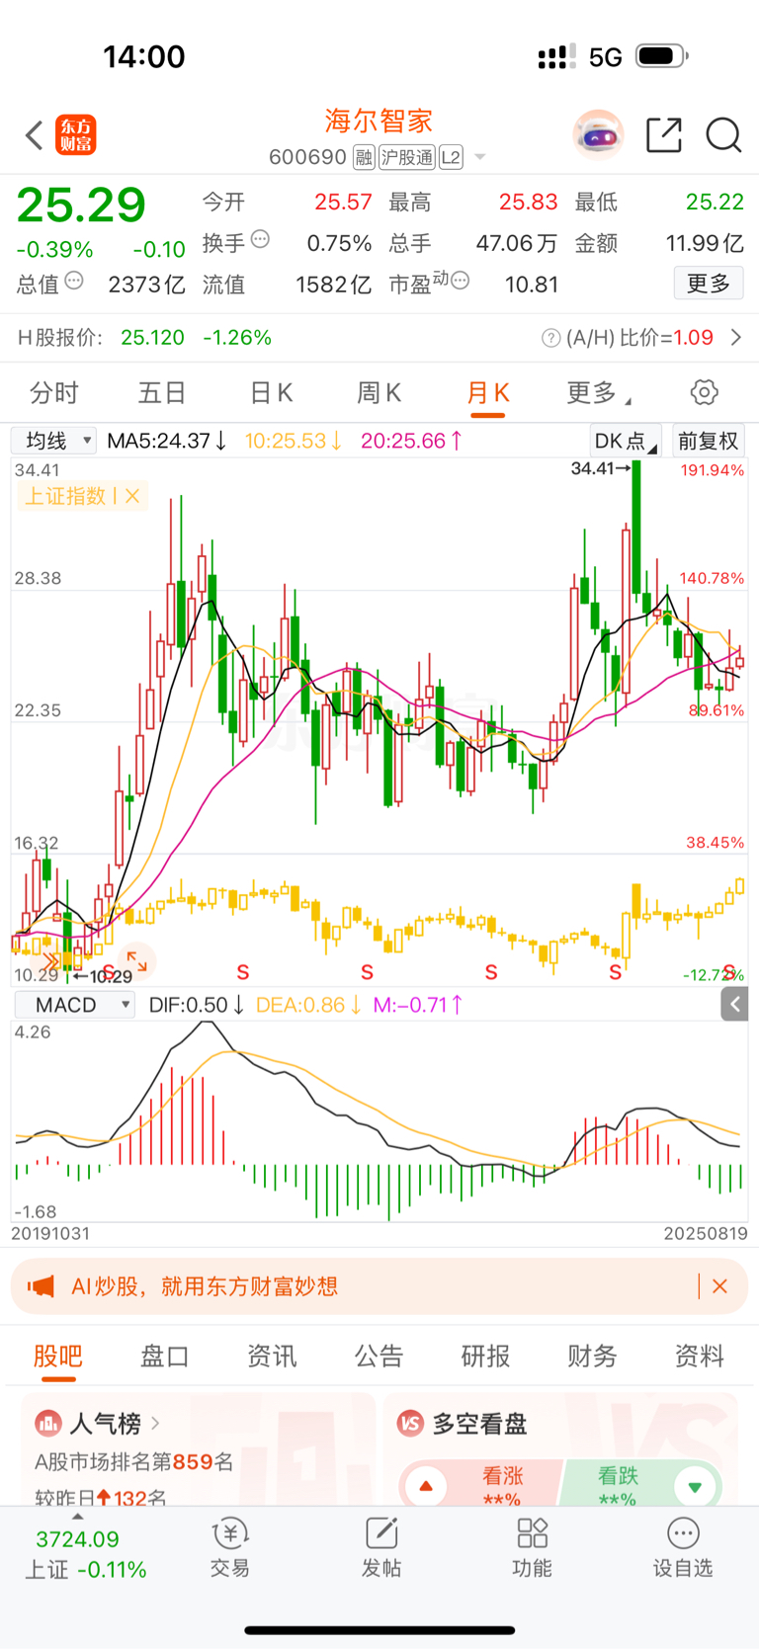
Task: Switch to the 盘口 tab
Action: click(165, 1356)
